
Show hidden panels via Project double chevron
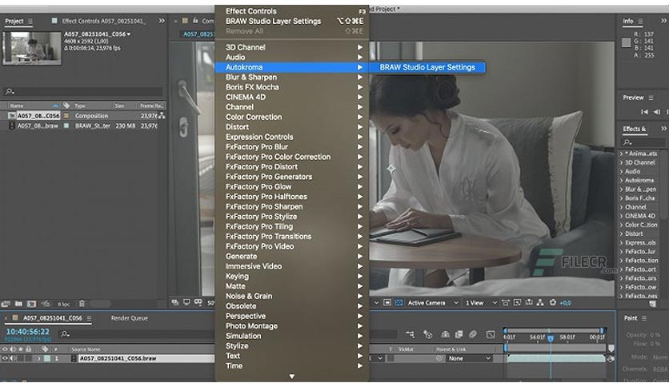coord(162,21)
